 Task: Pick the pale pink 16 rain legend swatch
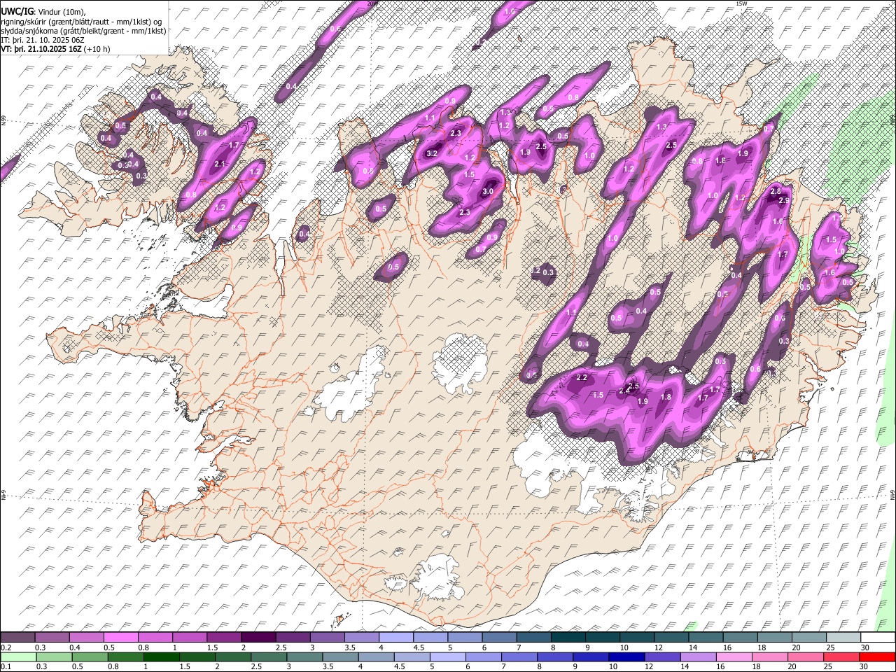tap(733, 657)
